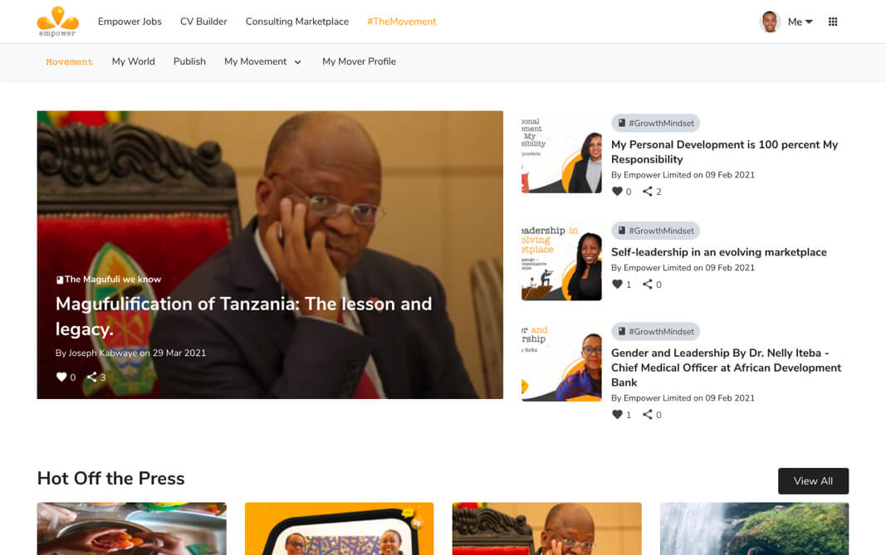Open My Mover Profile tab
886x555 pixels.
click(x=359, y=61)
